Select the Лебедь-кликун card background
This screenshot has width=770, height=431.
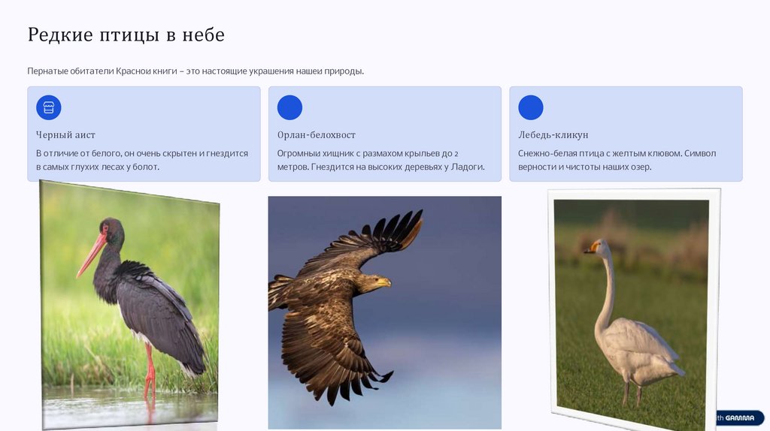626,134
